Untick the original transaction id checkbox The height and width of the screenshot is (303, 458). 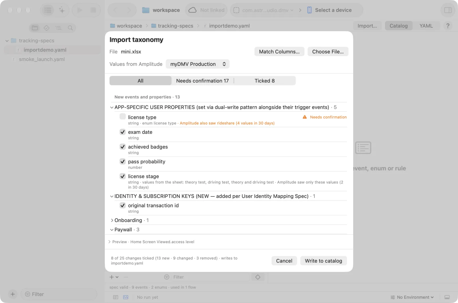click(123, 205)
